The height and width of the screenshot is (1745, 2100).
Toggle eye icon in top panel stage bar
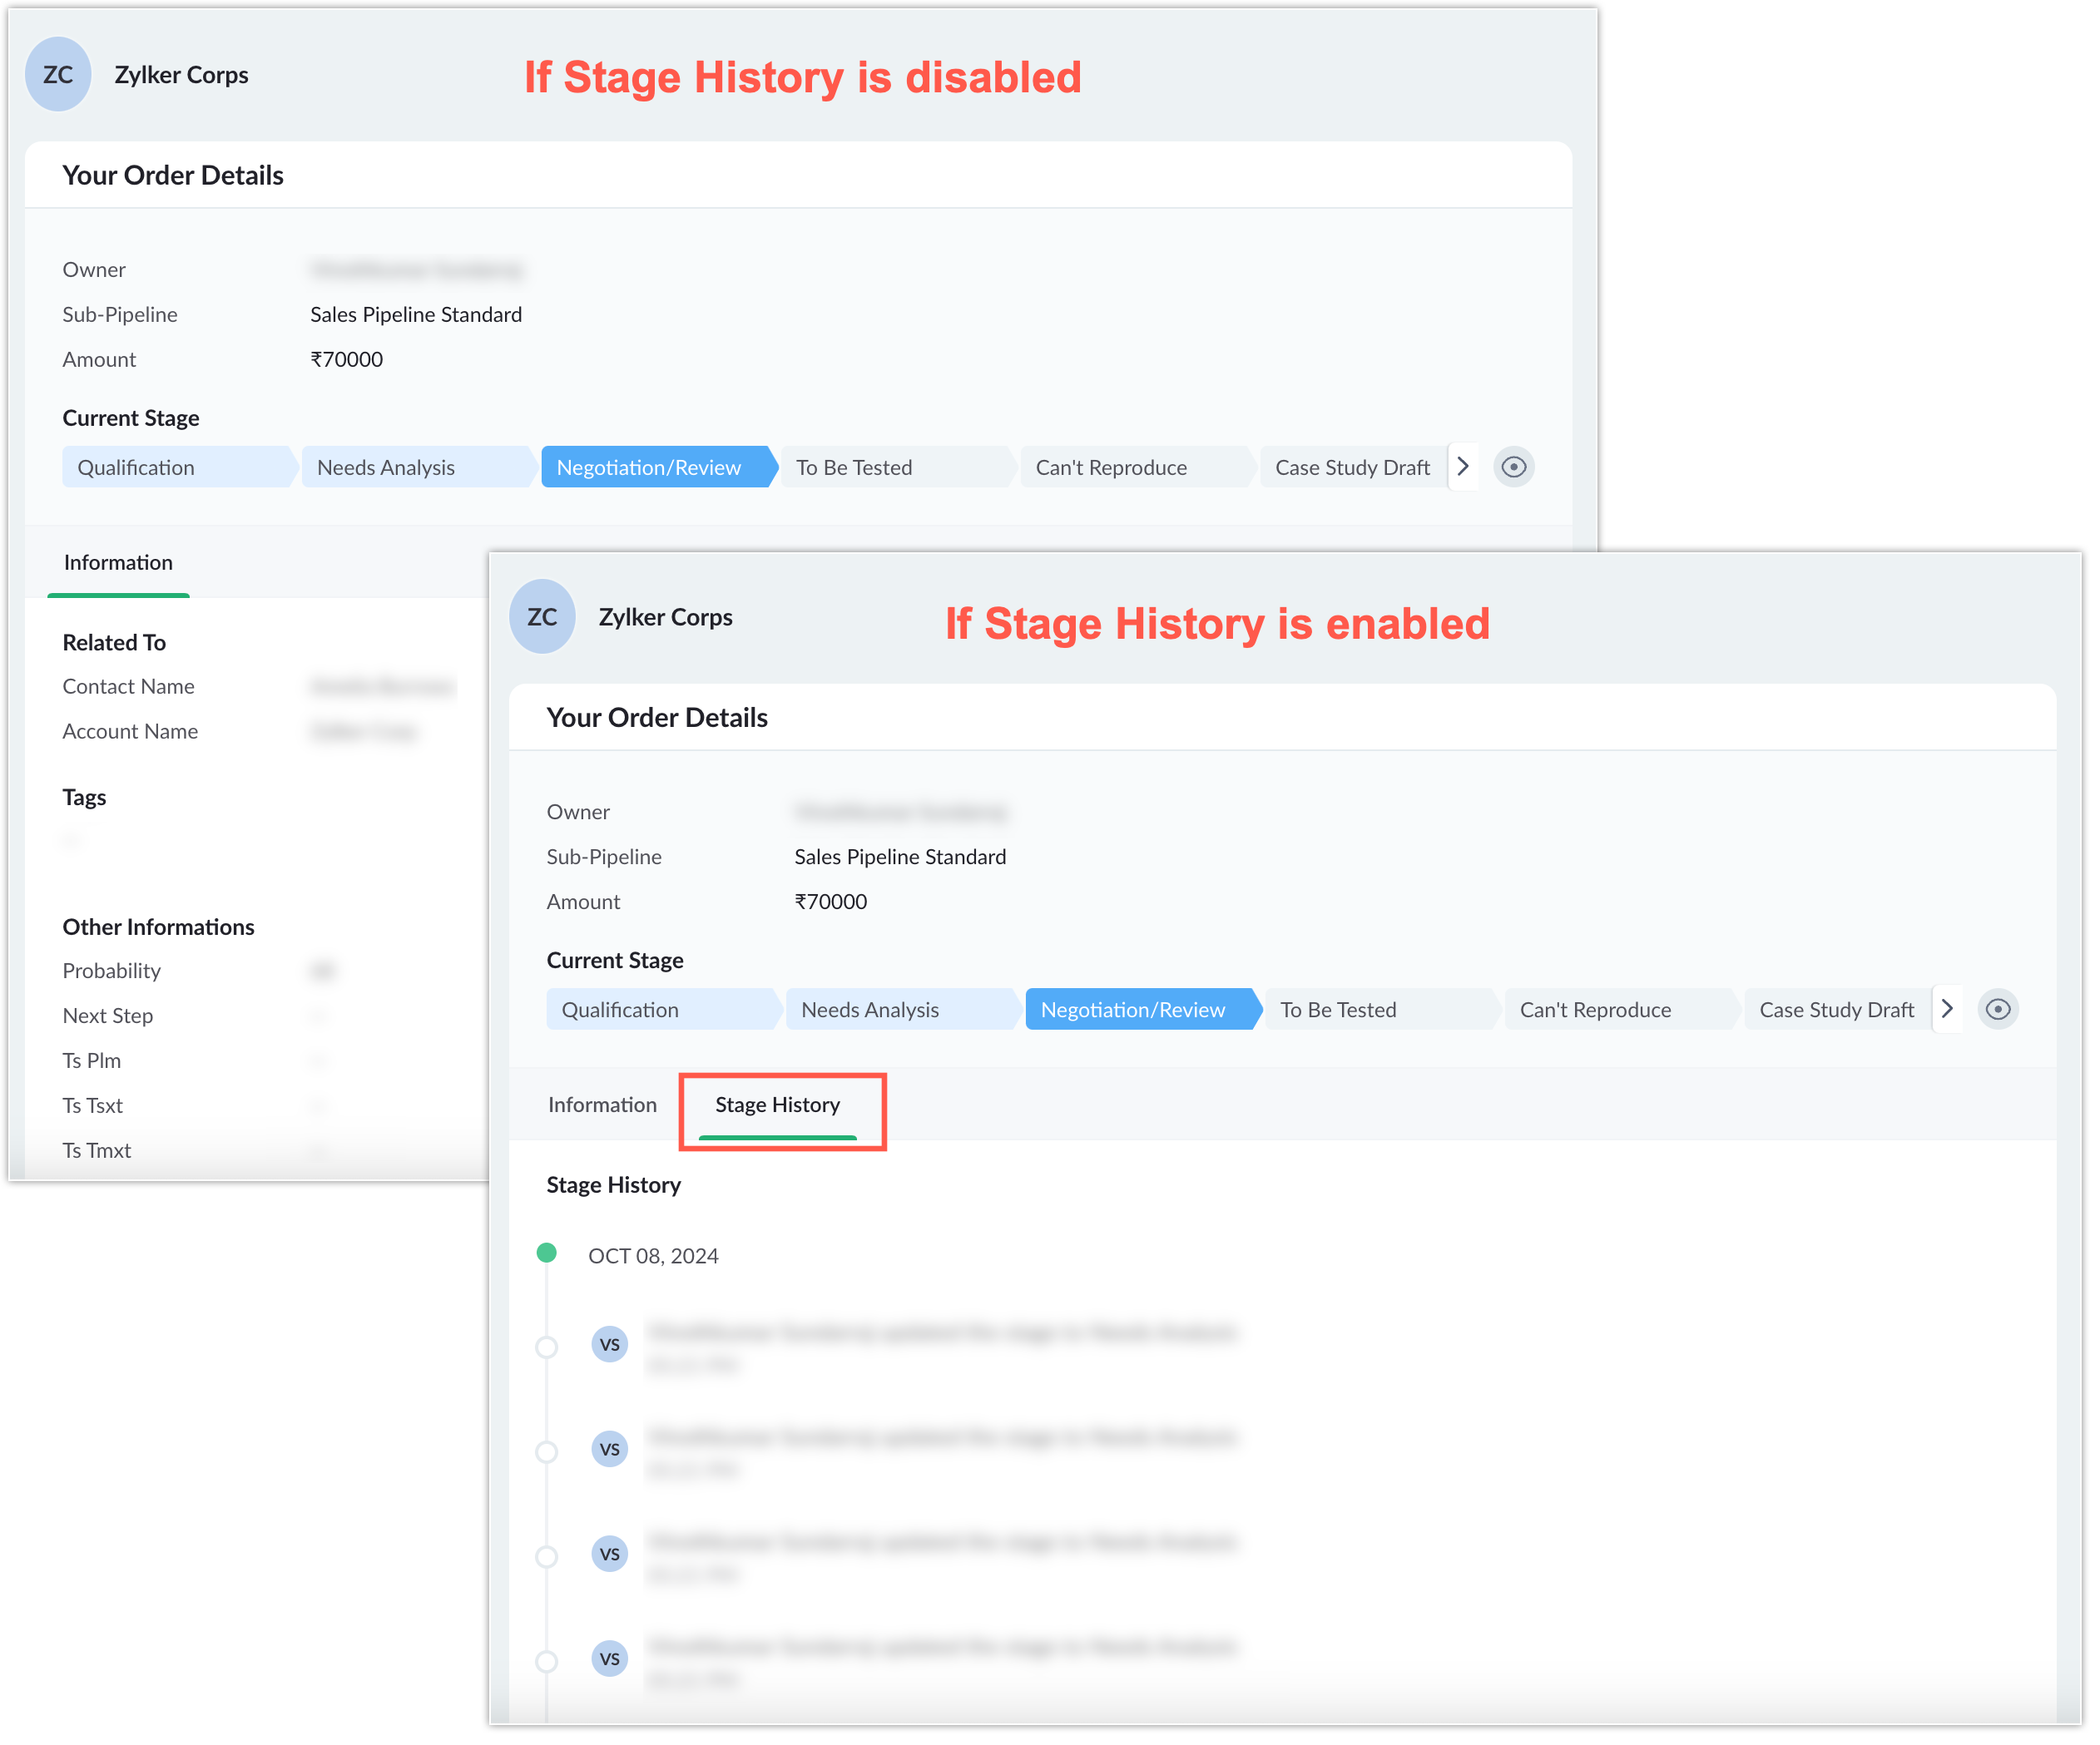1513,467
